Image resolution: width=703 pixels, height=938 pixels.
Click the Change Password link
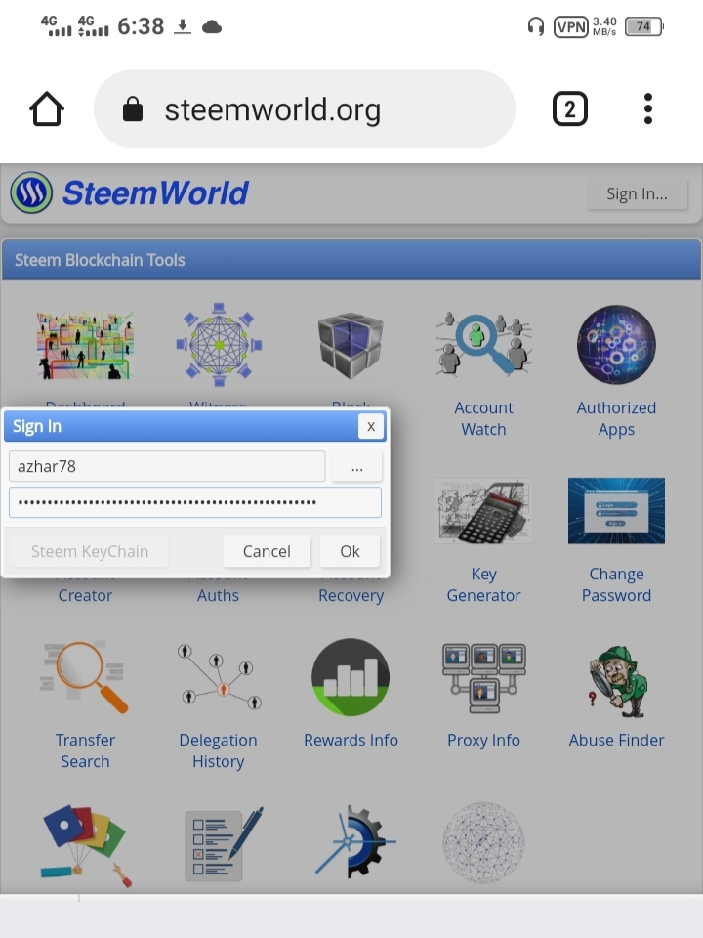coord(616,584)
